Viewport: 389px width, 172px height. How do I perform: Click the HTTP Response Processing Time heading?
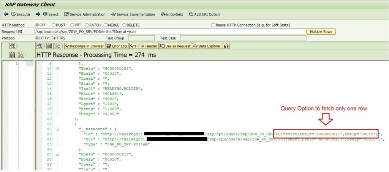(x=96, y=55)
